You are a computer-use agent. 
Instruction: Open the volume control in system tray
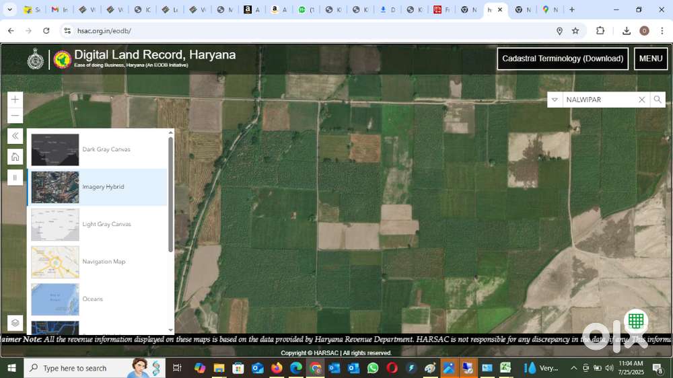click(609, 368)
